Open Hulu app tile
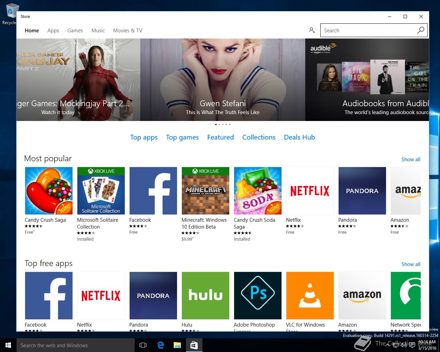 (206, 296)
